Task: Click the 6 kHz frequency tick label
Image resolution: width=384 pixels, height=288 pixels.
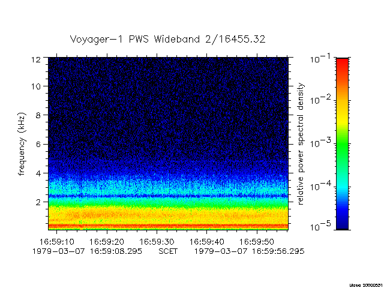Action: (x=38, y=144)
